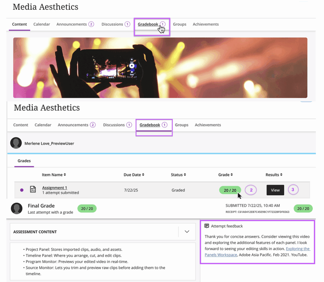324x282 pixels.
Task: Toggle sort order on Status column
Action: click(x=185, y=175)
